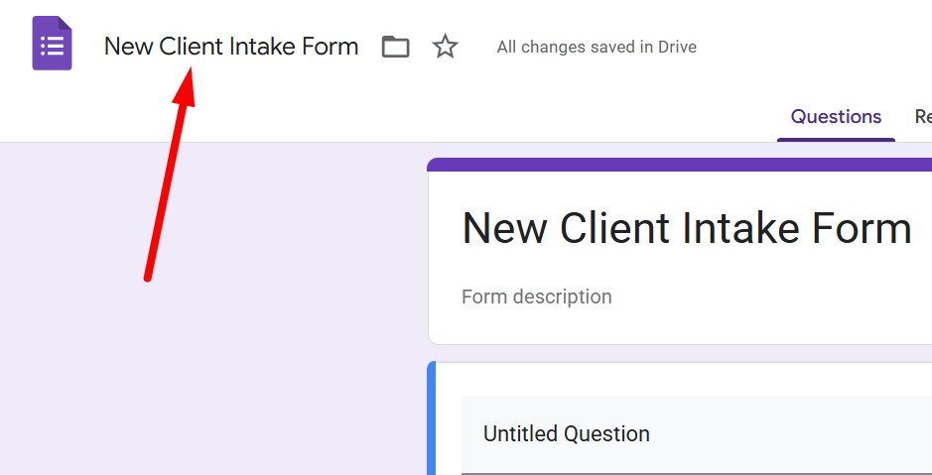Open the partially visible Responses tab
The height and width of the screenshot is (475, 932).
[x=922, y=117]
